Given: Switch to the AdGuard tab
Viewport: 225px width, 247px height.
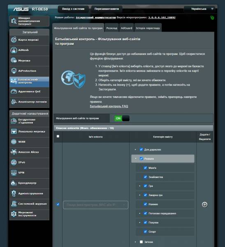Looking at the screenshot, I should pyautogui.click(x=126, y=28).
